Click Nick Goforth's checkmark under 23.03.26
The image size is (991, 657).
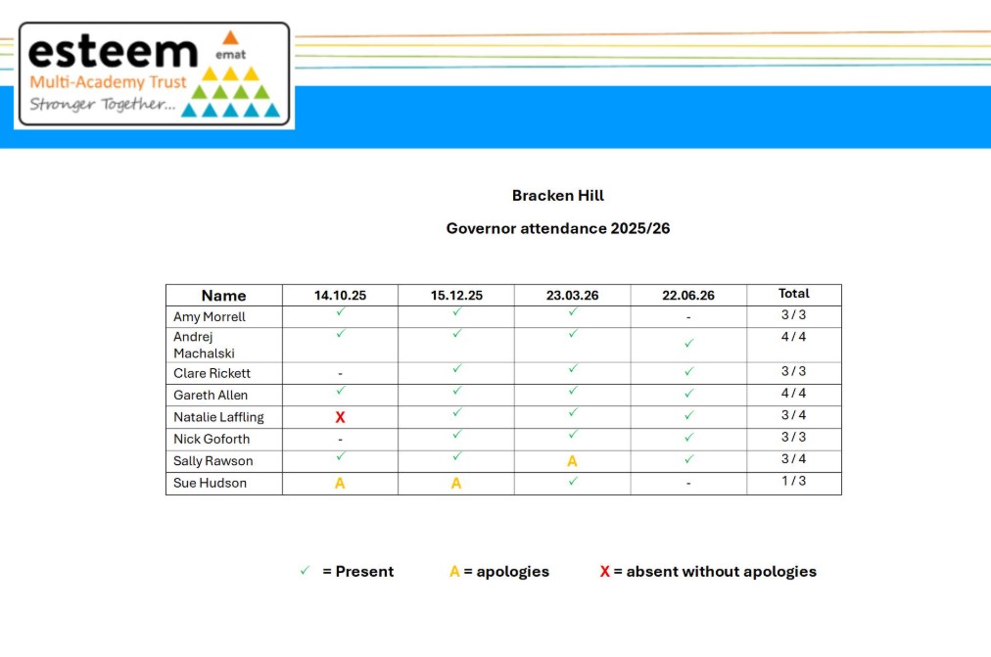pos(573,434)
